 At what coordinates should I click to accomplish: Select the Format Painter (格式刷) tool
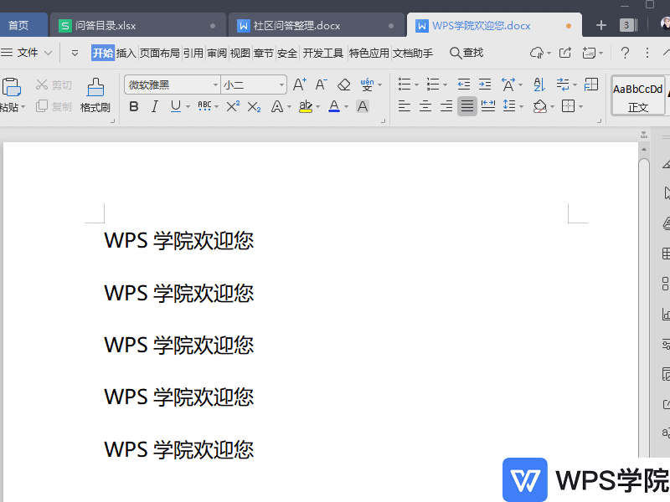pos(95,95)
